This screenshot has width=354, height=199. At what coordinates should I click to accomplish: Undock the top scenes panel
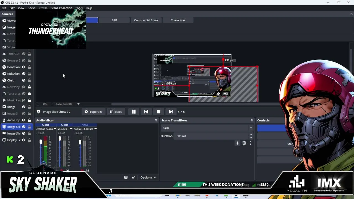(x=351, y=14)
